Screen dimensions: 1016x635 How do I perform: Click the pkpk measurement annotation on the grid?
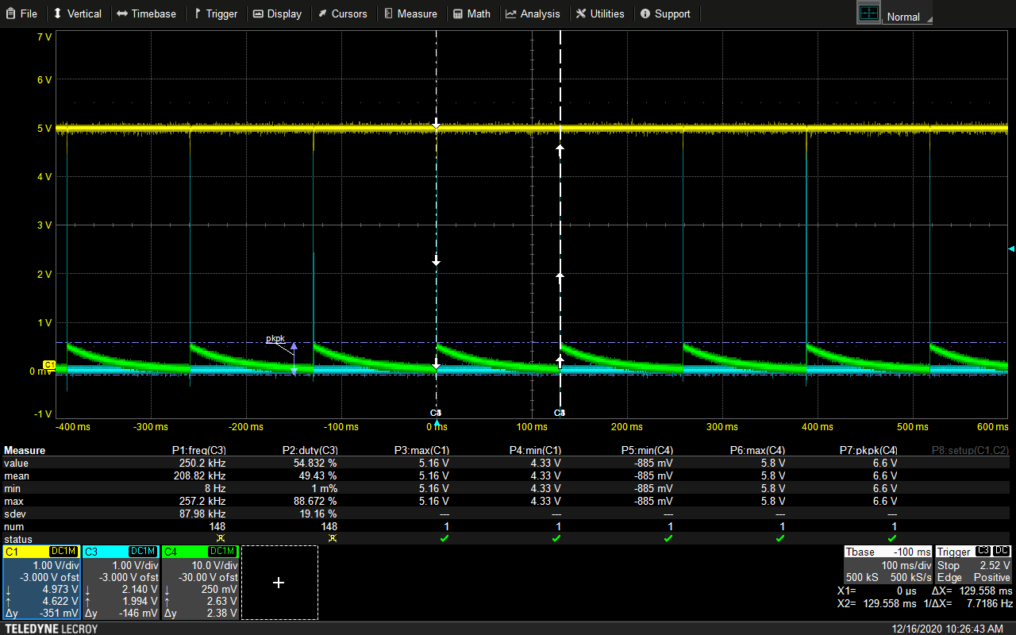(x=275, y=339)
